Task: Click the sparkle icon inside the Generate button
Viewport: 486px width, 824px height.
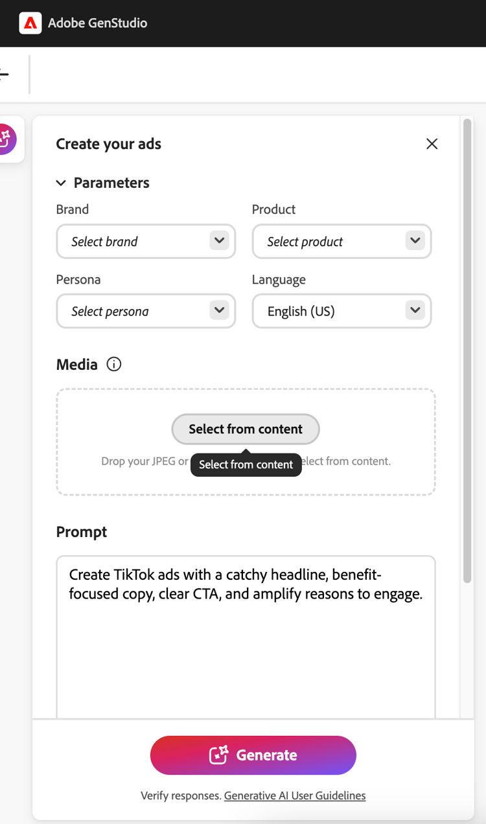Action: click(220, 755)
